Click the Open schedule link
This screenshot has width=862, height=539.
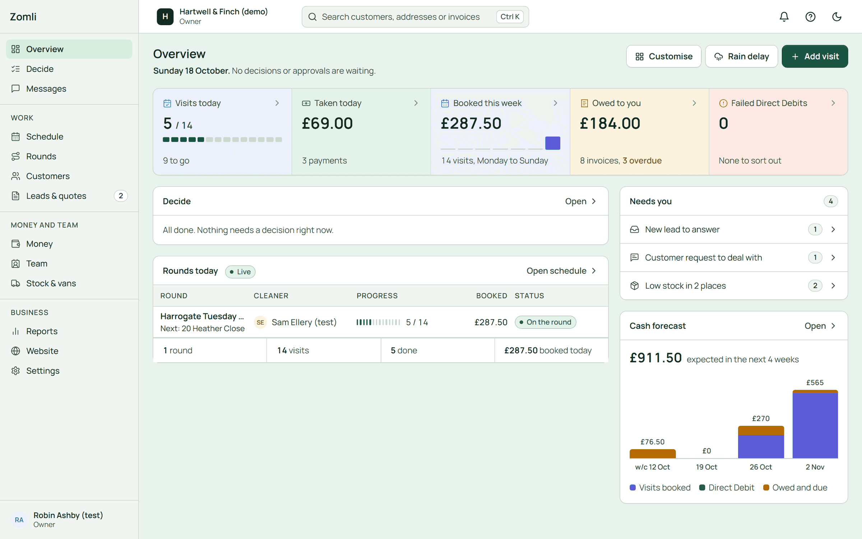[561, 271]
